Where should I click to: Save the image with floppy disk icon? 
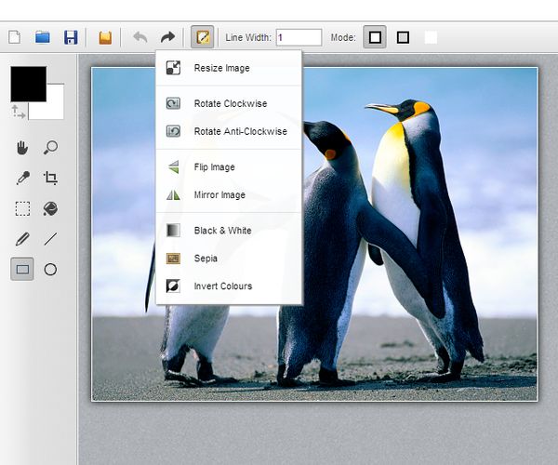(70, 37)
